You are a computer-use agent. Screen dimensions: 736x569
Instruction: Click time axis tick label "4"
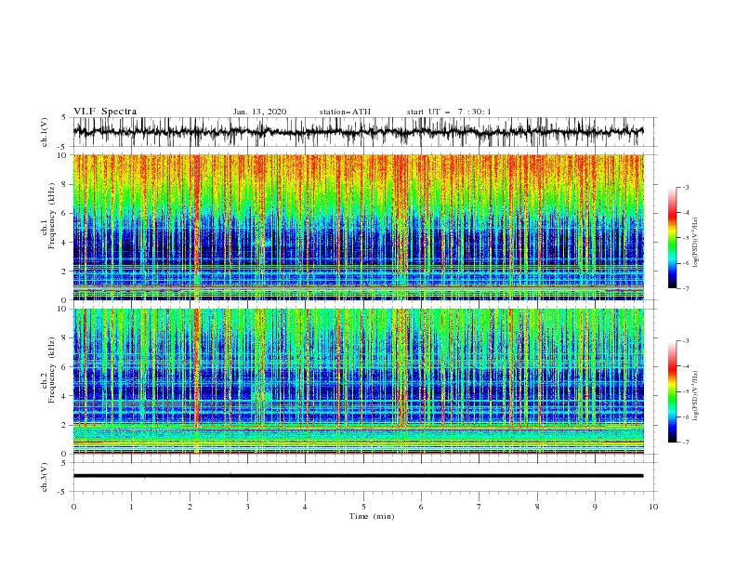click(305, 507)
